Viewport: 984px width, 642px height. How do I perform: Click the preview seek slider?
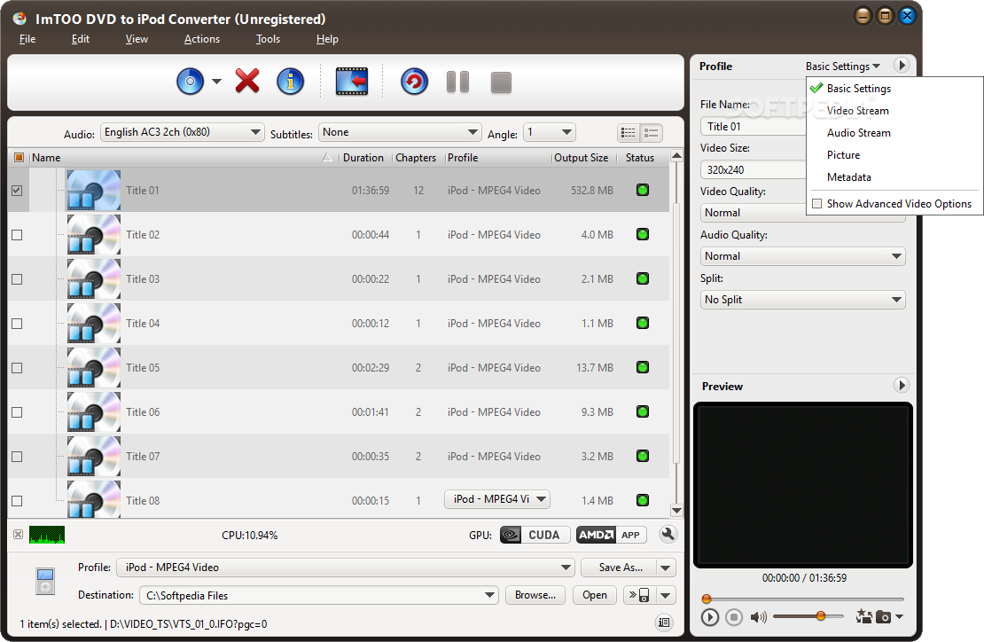point(804,599)
